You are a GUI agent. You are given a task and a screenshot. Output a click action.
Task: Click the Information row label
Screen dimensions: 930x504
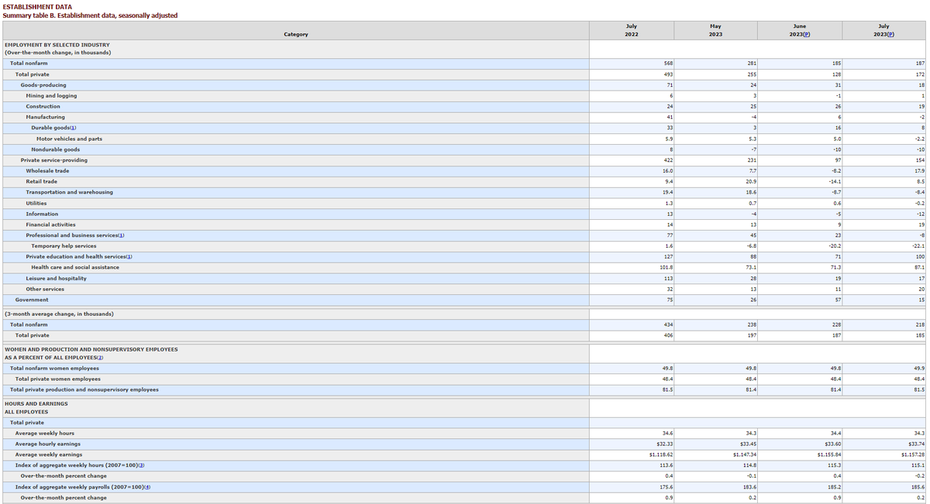pyautogui.click(x=42, y=214)
